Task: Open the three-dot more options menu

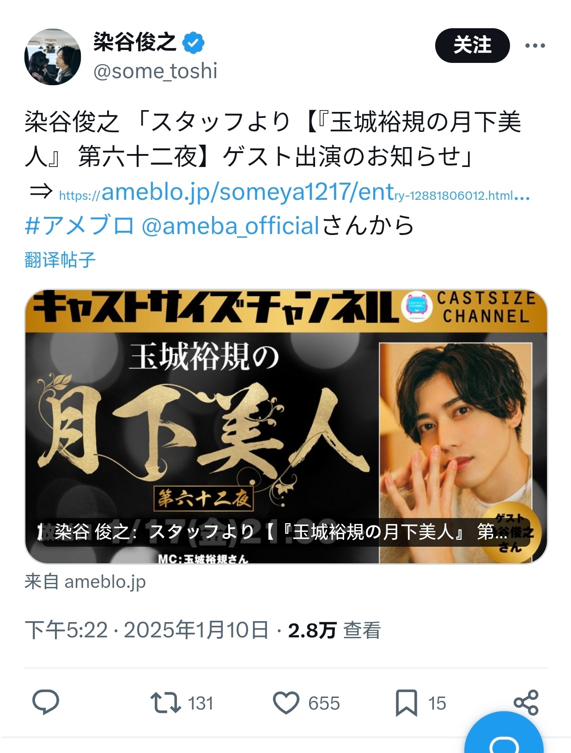Action: click(535, 45)
